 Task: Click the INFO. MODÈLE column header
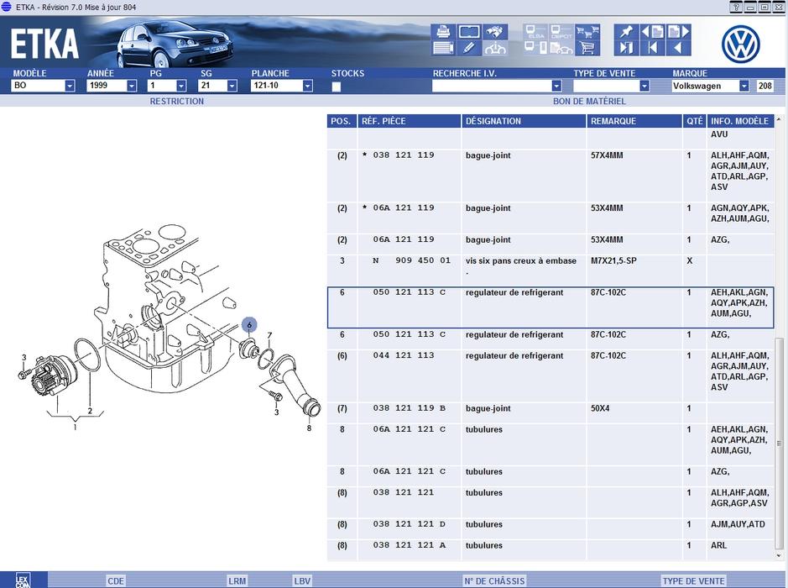(740, 121)
